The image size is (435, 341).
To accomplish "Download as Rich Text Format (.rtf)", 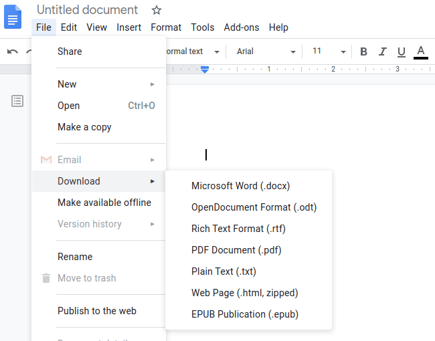I will (x=248, y=229).
